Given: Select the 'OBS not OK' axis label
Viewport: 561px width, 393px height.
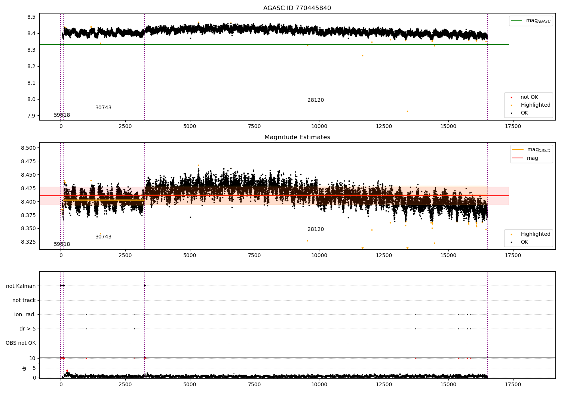Looking at the screenshot, I should coord(21,343).
